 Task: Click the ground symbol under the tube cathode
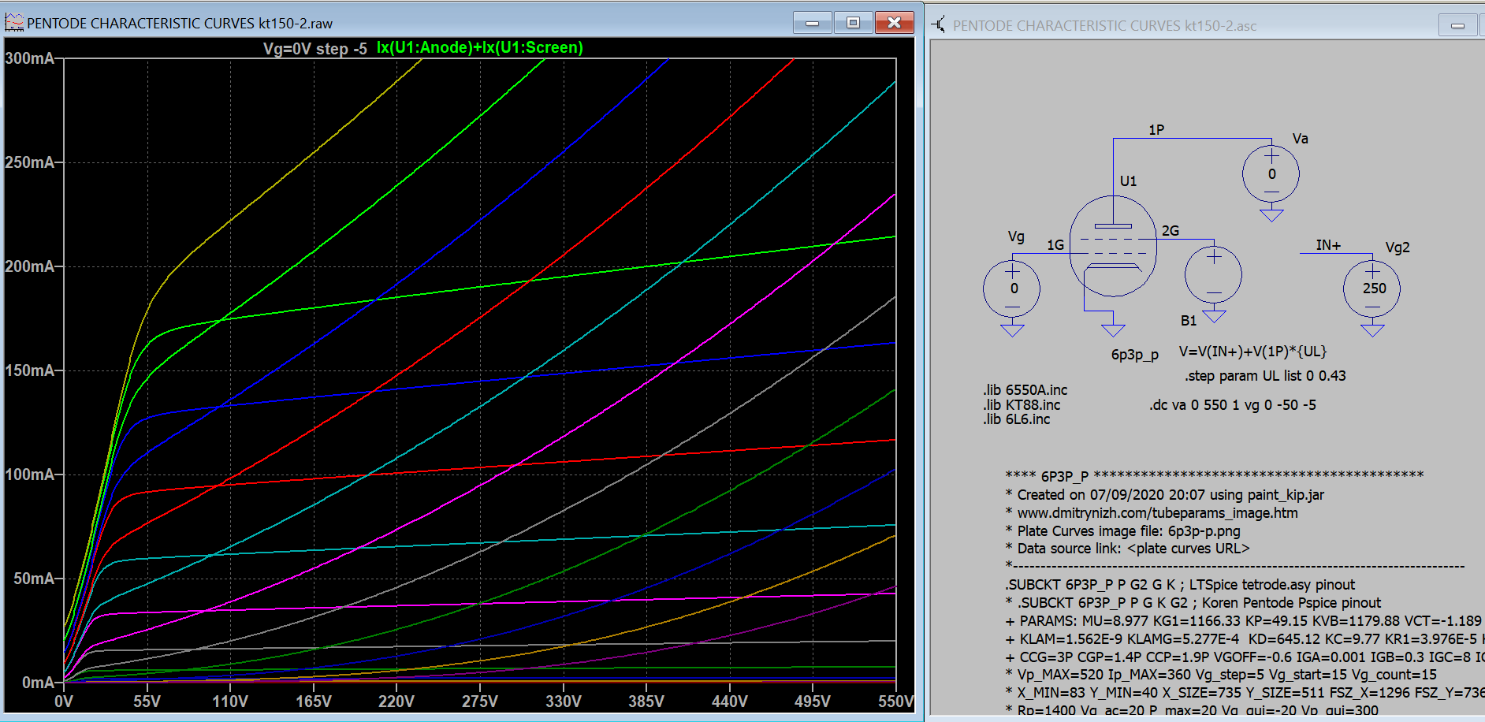[x=1113, y=329]
